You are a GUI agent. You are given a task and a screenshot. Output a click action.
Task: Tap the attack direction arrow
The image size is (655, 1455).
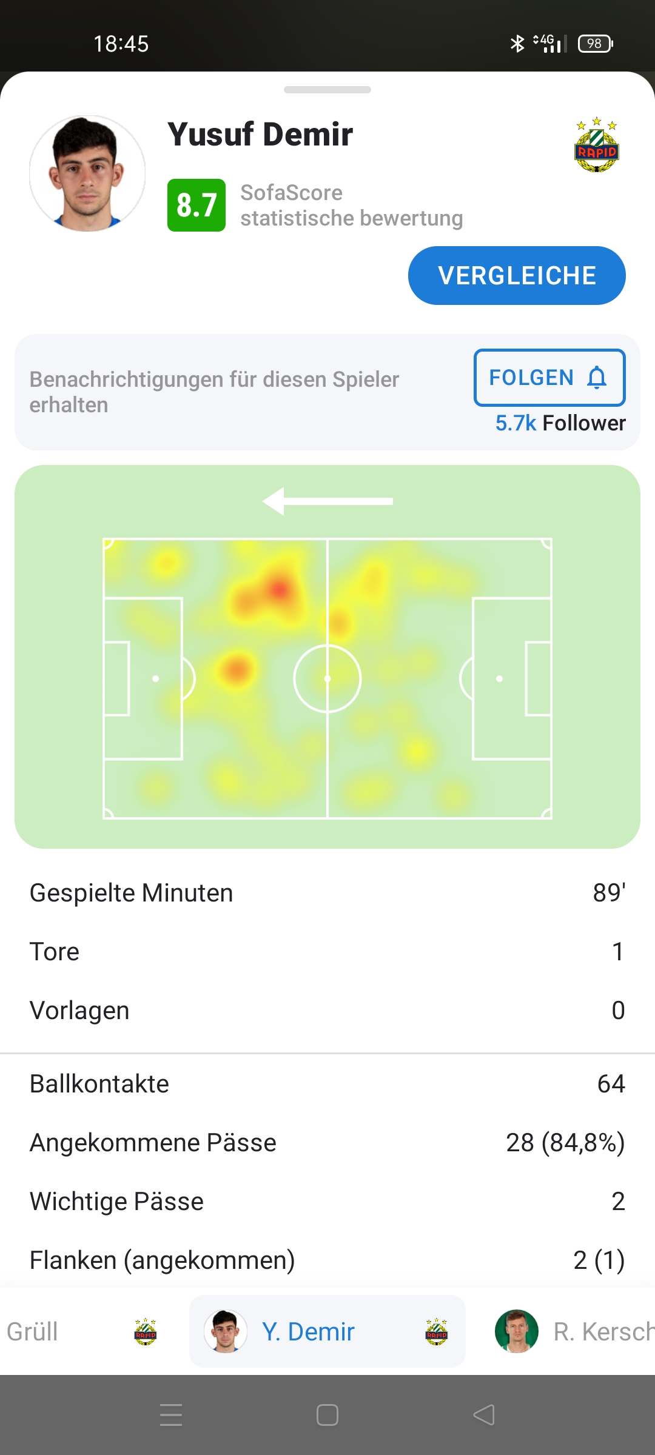(327, 501)
